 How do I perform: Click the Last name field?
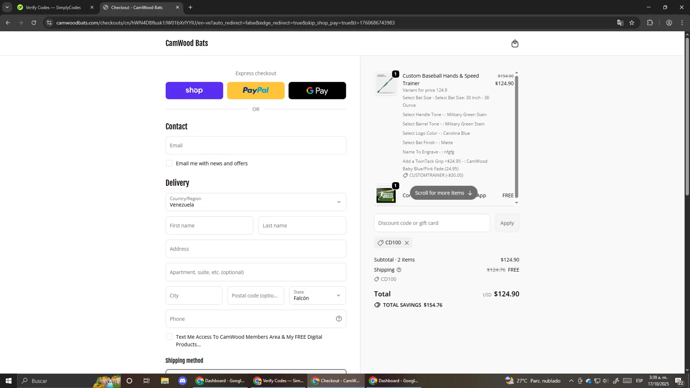click(302, 226)
